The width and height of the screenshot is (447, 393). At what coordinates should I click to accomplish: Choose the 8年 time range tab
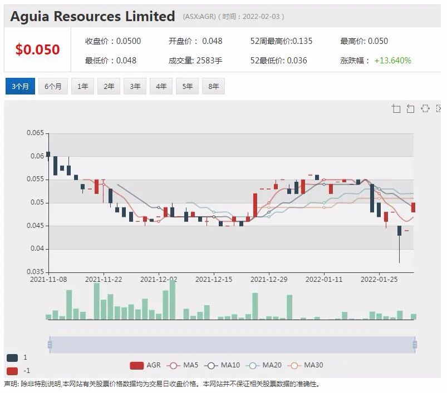(214, 86)
